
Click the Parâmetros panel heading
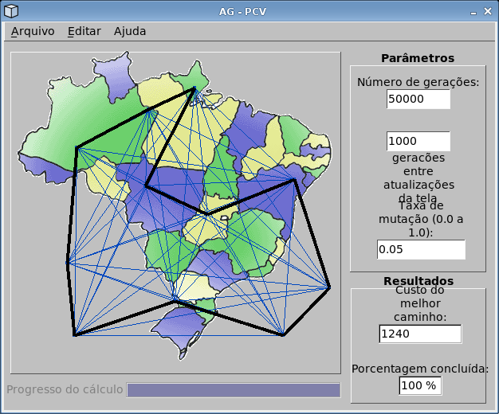click(x=418, y=58)
